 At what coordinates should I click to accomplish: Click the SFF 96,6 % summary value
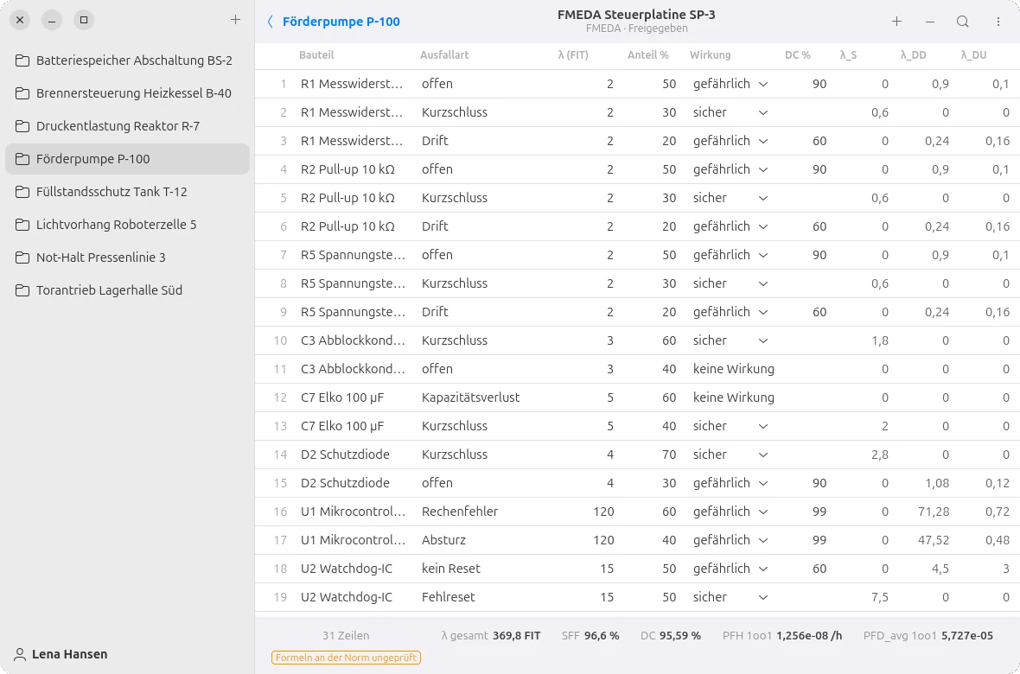pos(590,636)
